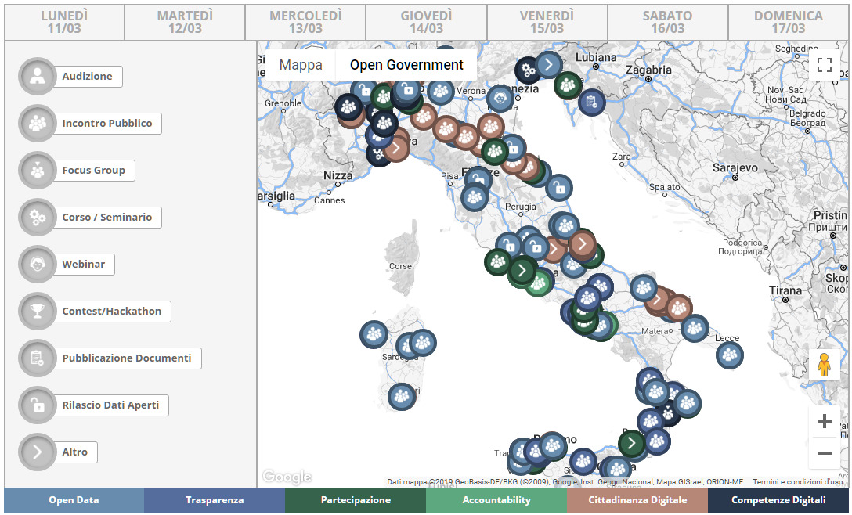This screenshot has height=515, width=852.
Task: Switch to Open Government map style
Action: [406, 65]
